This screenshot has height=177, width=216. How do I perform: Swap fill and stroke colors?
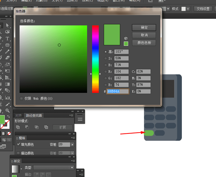8,116
